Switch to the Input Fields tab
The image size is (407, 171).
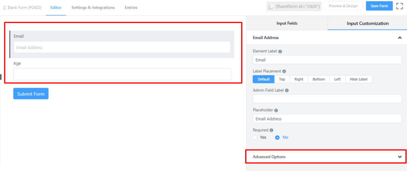pyautogui.click(x=287, y=23)
